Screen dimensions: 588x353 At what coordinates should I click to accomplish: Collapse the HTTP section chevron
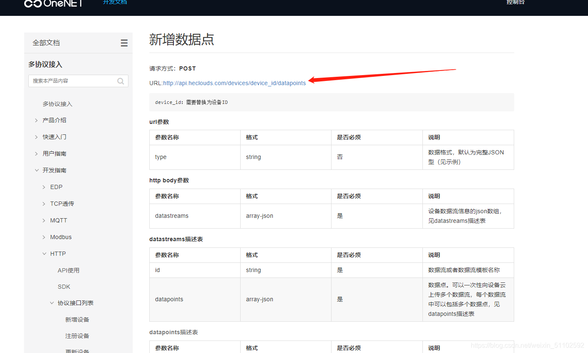pos(44,254)
